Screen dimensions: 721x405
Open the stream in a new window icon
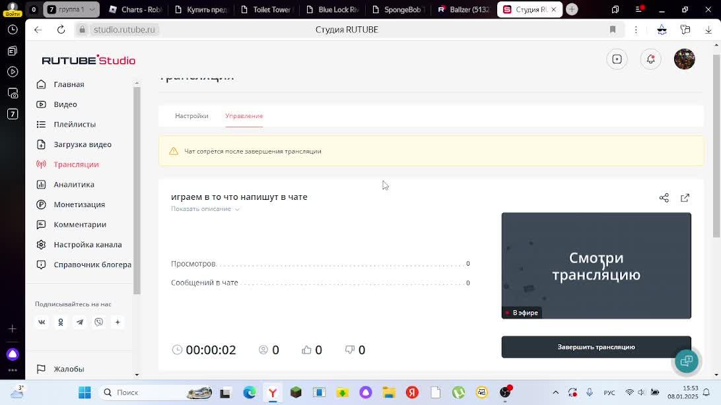685,198
